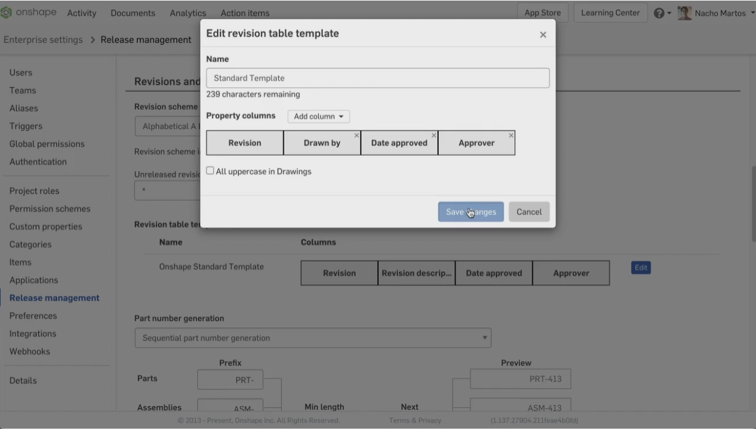Open Triggers settings
The width and height of the screenshot is (756, 430).
26,126
